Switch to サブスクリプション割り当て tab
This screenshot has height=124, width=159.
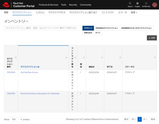point(83,12)
